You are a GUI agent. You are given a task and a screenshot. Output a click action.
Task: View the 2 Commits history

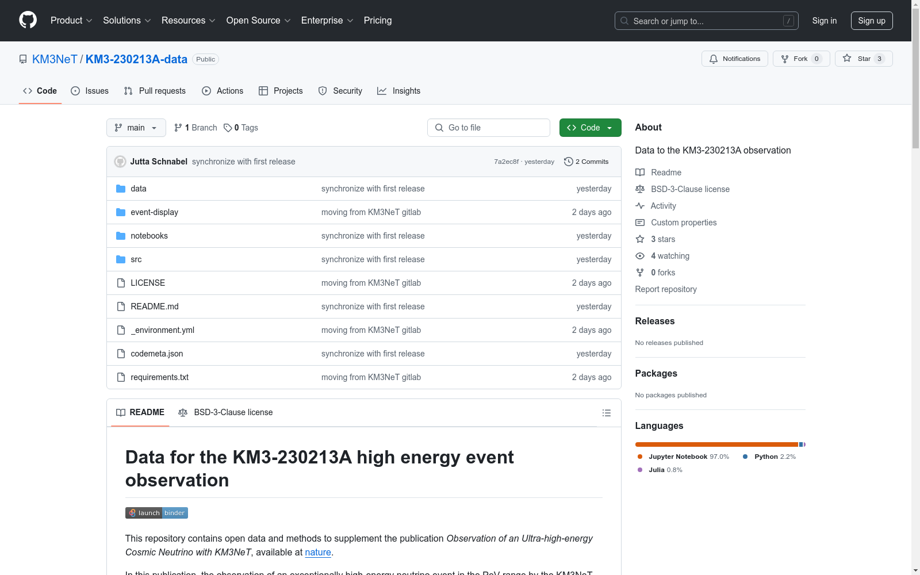[586, 162]
